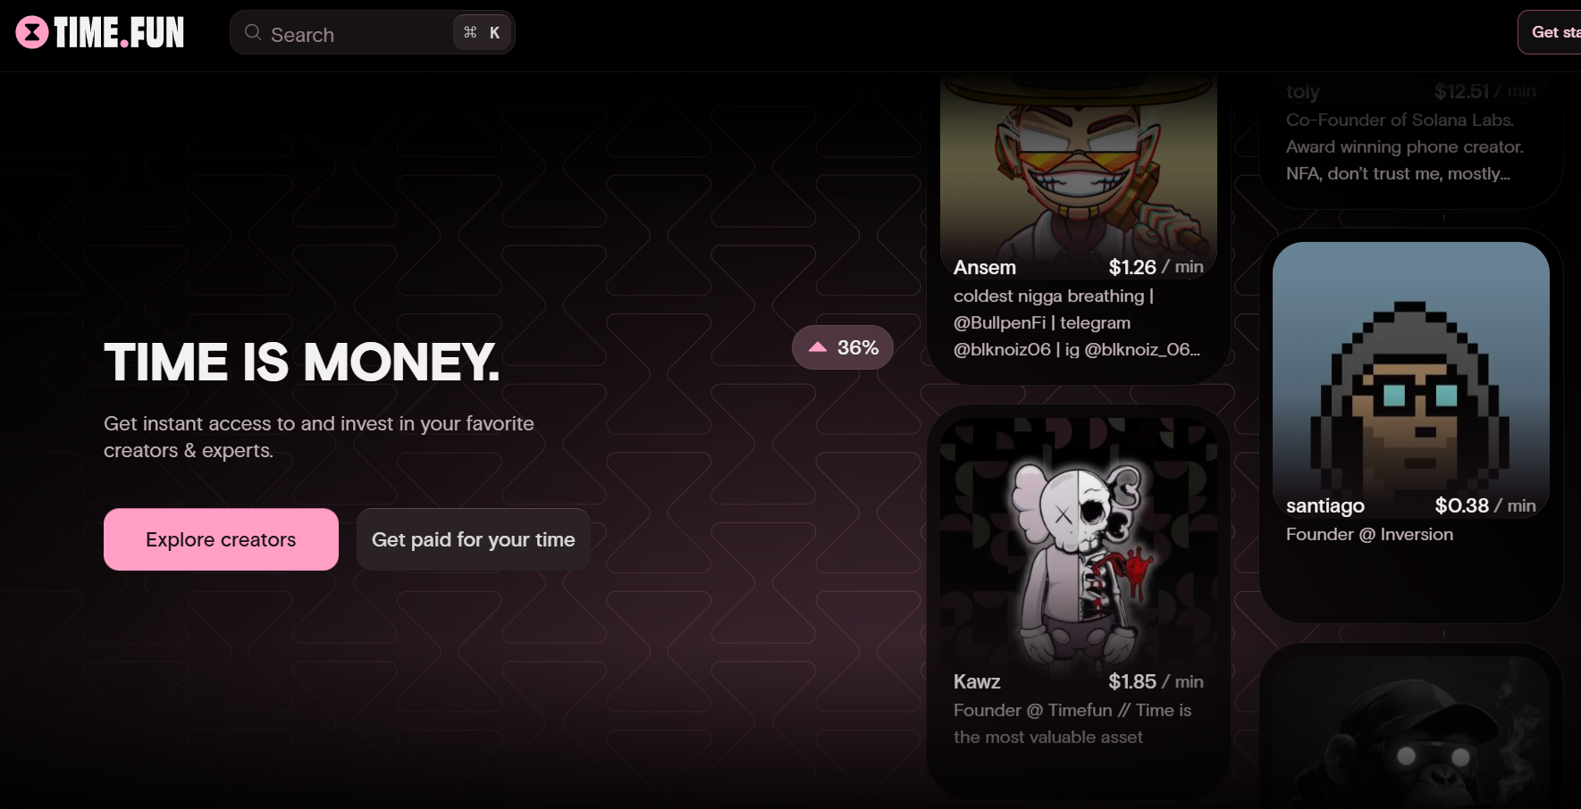
Task: Click the Time.fun hourglass logo icon
Action: [32, 33]
